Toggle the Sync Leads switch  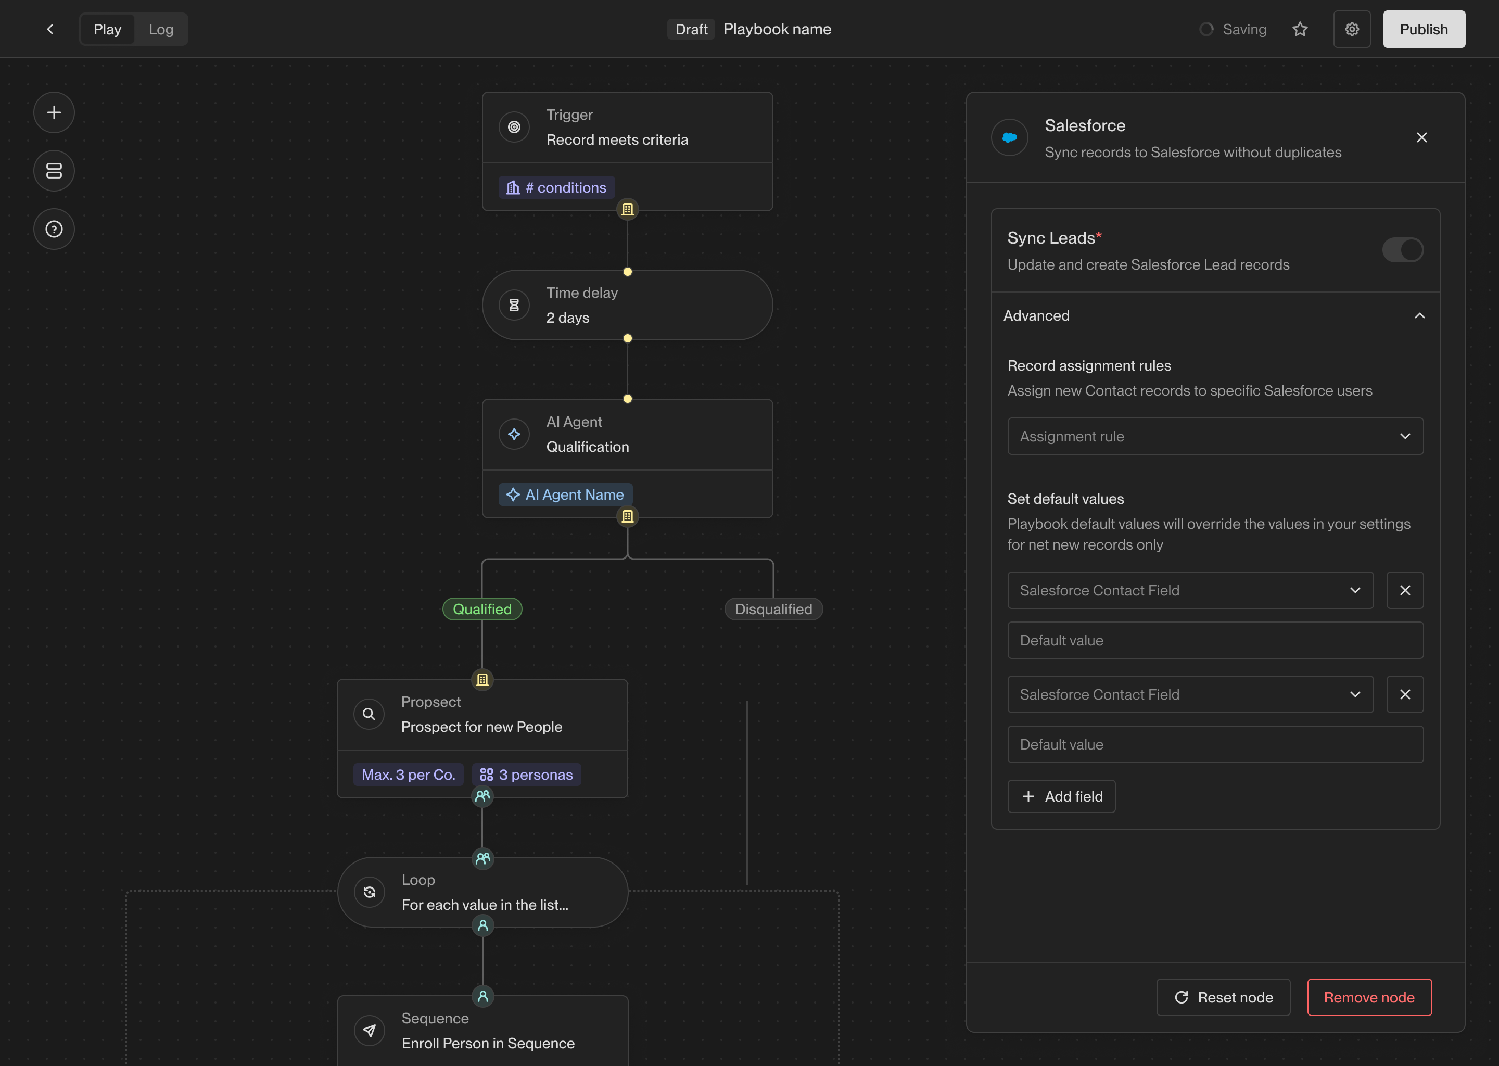click(x=1402, y=250)
